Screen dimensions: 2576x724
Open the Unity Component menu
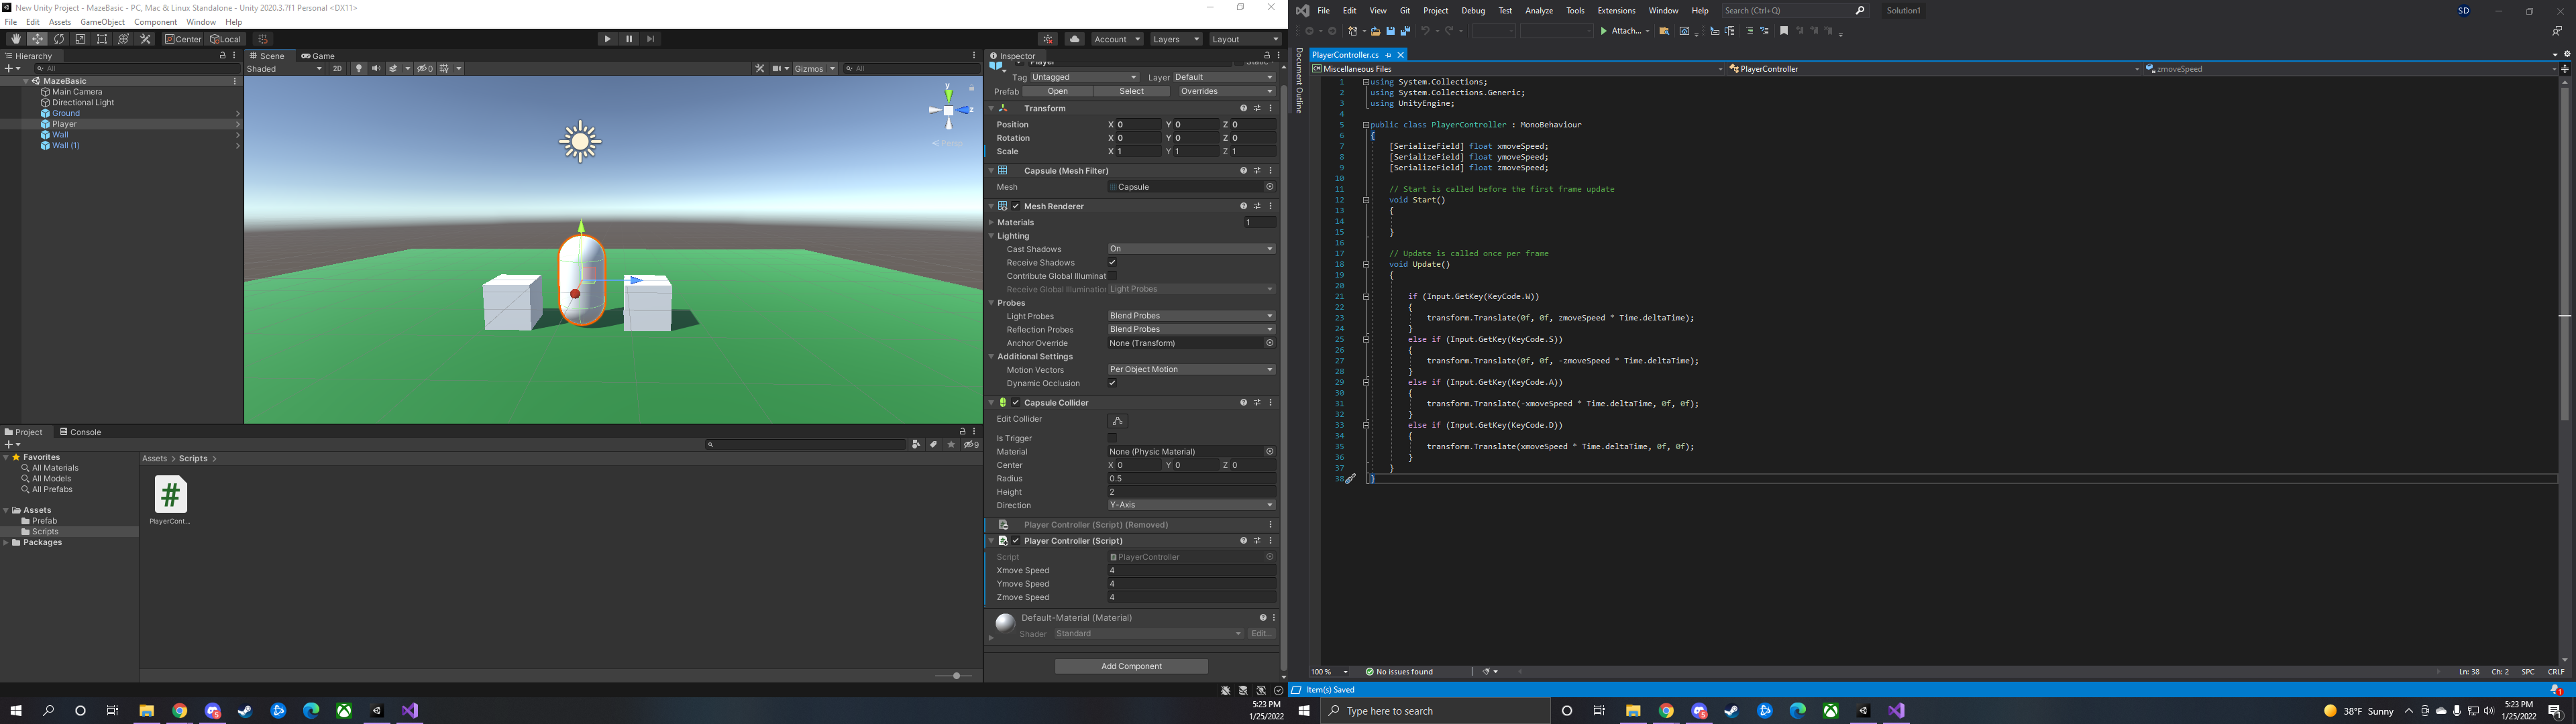156,22
